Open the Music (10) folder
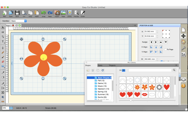Image resolution: width=188 pixels, height=117 pixels. (102, 86)
